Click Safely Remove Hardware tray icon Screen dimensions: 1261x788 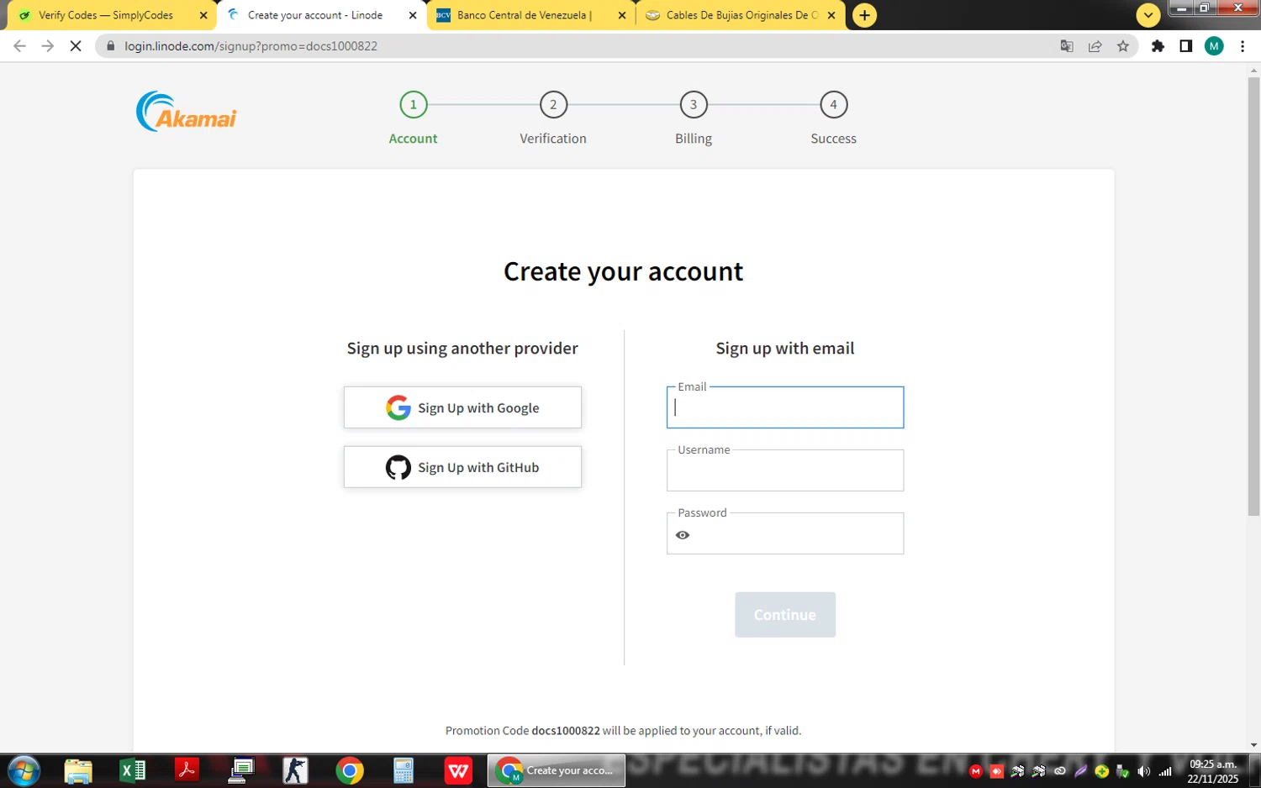(1122, 771)
